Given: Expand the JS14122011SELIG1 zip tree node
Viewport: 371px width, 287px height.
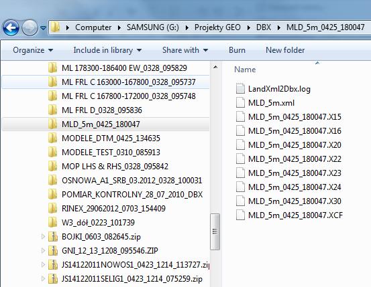Looking at the screenshot, I should [43, 279].
